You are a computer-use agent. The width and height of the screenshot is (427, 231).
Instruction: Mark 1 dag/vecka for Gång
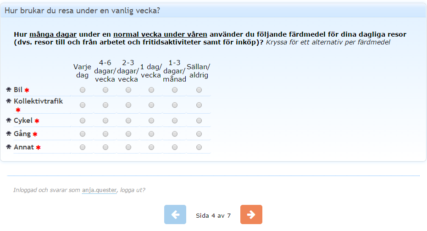[x=151, y=134]
